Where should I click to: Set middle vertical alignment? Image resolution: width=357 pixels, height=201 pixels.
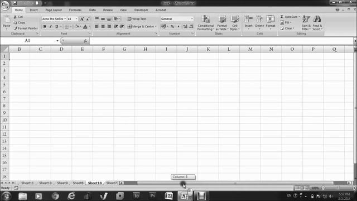click(103, 18)
